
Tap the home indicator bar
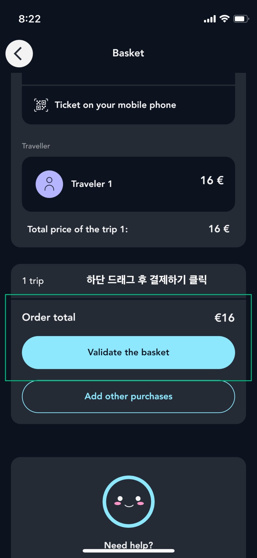(128, 551)
